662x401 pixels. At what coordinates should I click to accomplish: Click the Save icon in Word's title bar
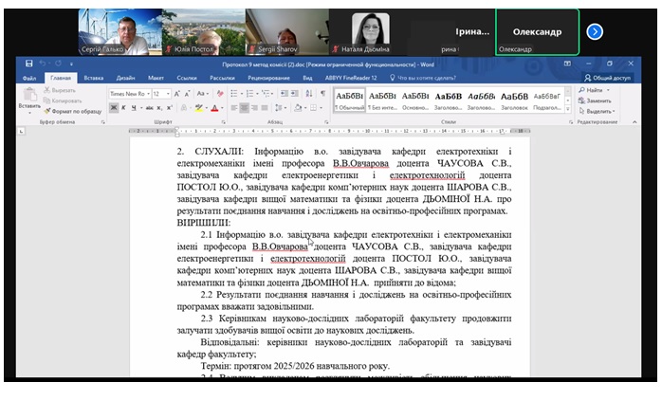[28, 64]
